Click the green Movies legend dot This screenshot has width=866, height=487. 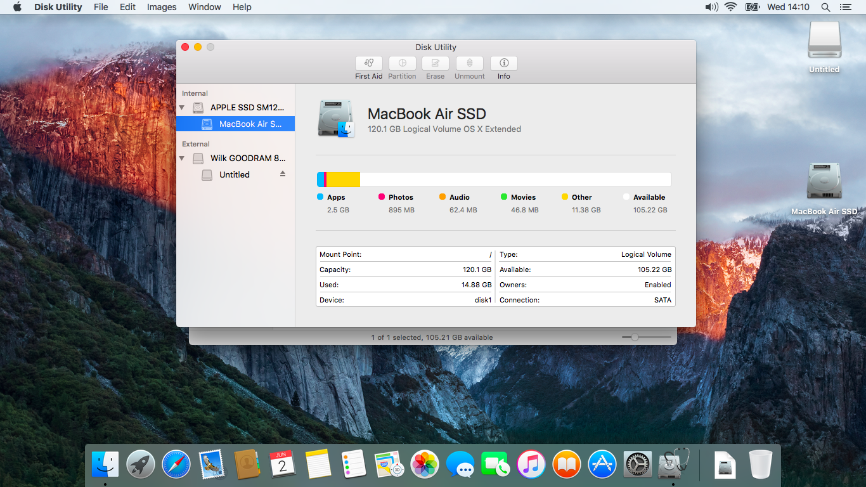point(504,197)
